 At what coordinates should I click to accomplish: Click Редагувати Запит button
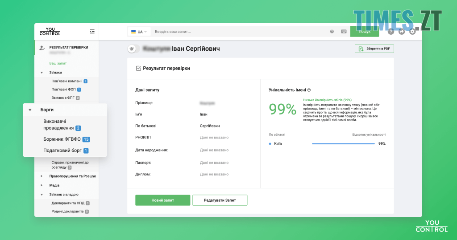pos(220,200)
